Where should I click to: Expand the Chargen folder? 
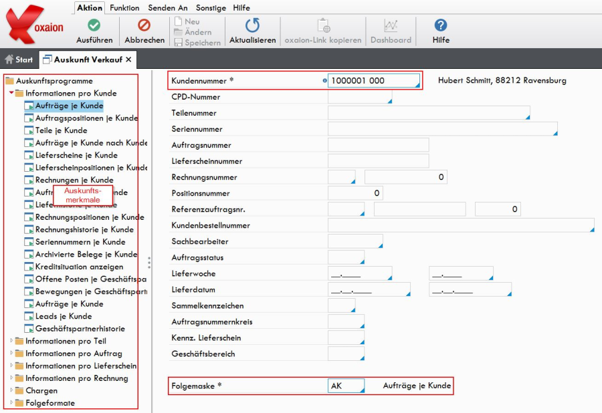11,390
